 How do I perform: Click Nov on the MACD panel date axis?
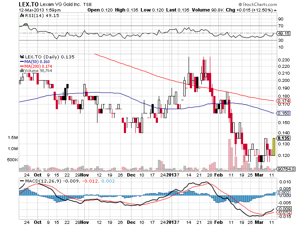click(x=84, y=222)
